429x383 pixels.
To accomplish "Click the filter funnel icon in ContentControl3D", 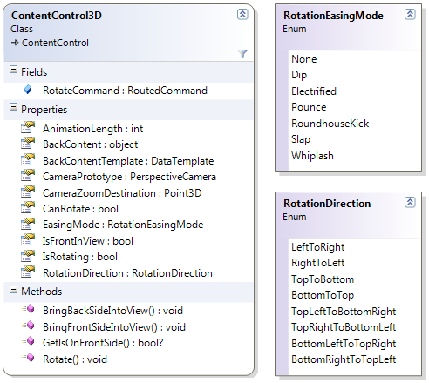I will [x=242, y=54].
